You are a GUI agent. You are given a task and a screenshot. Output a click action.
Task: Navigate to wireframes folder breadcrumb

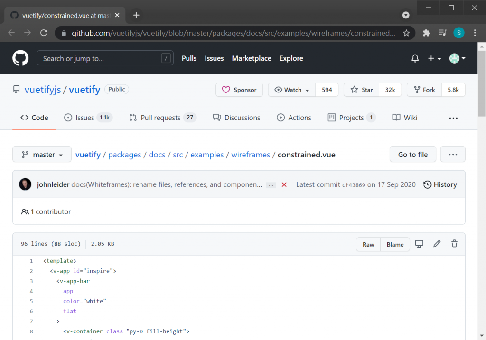click(x=251, y=155)
